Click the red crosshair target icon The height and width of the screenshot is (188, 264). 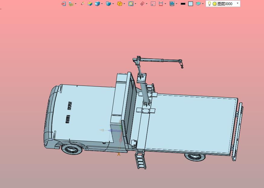click(x=142, y=4)
